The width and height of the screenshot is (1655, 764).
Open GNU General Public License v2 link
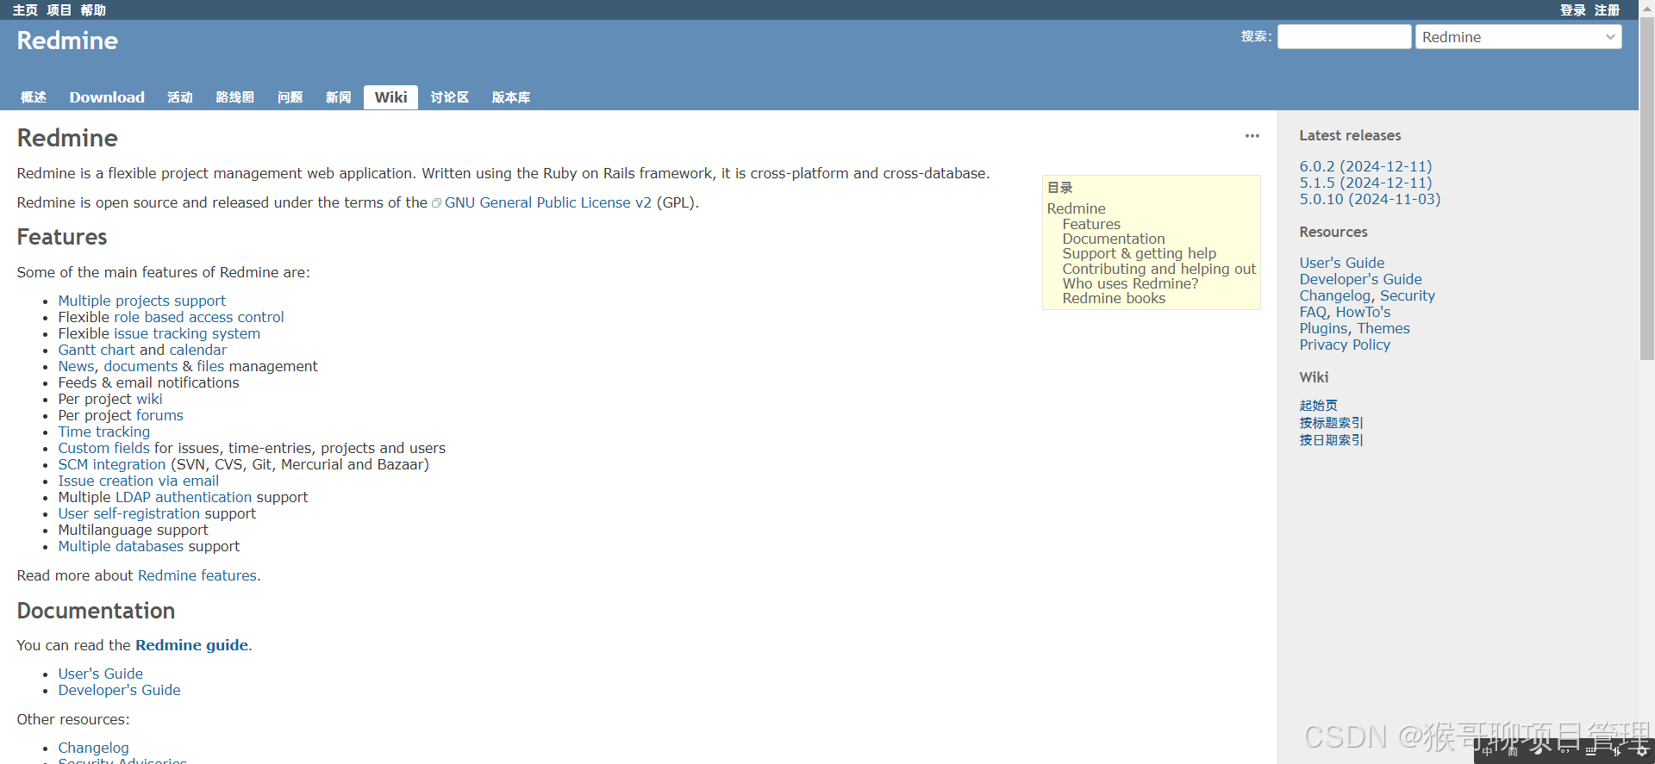[548, 202]
